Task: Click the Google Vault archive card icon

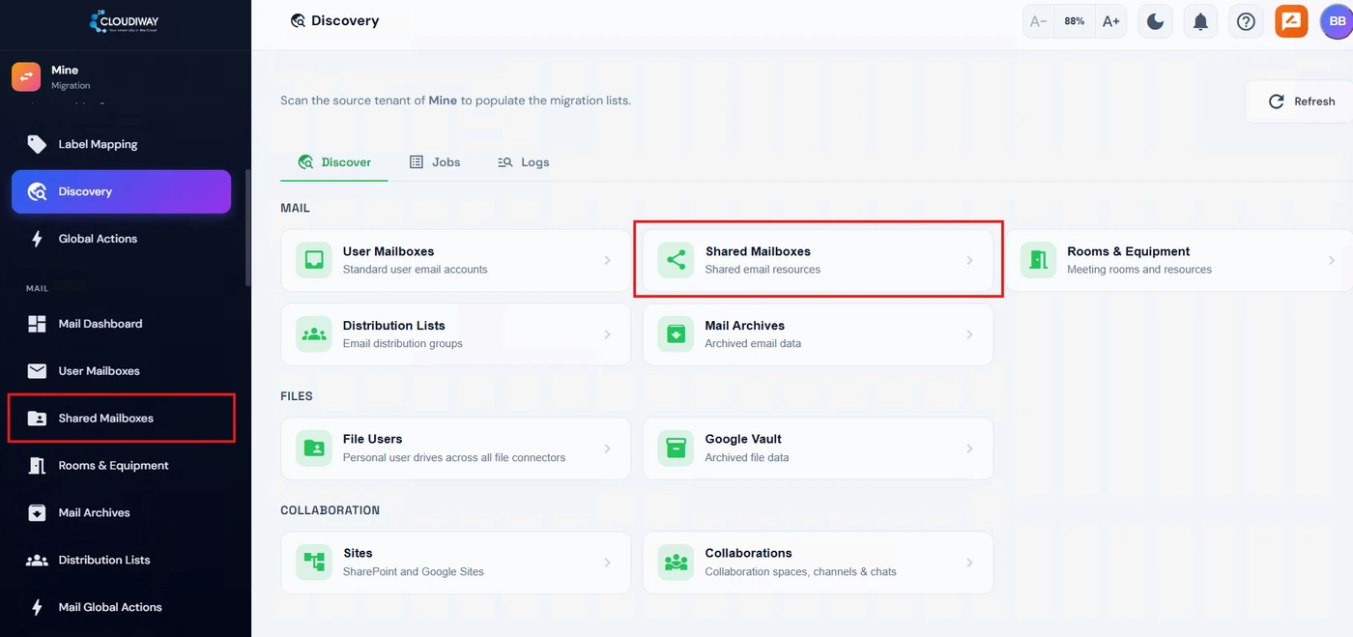Action: [x=676, y=449]
